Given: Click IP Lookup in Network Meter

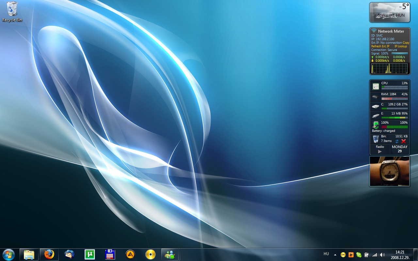Looking at the screenshot, I should point(401,46).
